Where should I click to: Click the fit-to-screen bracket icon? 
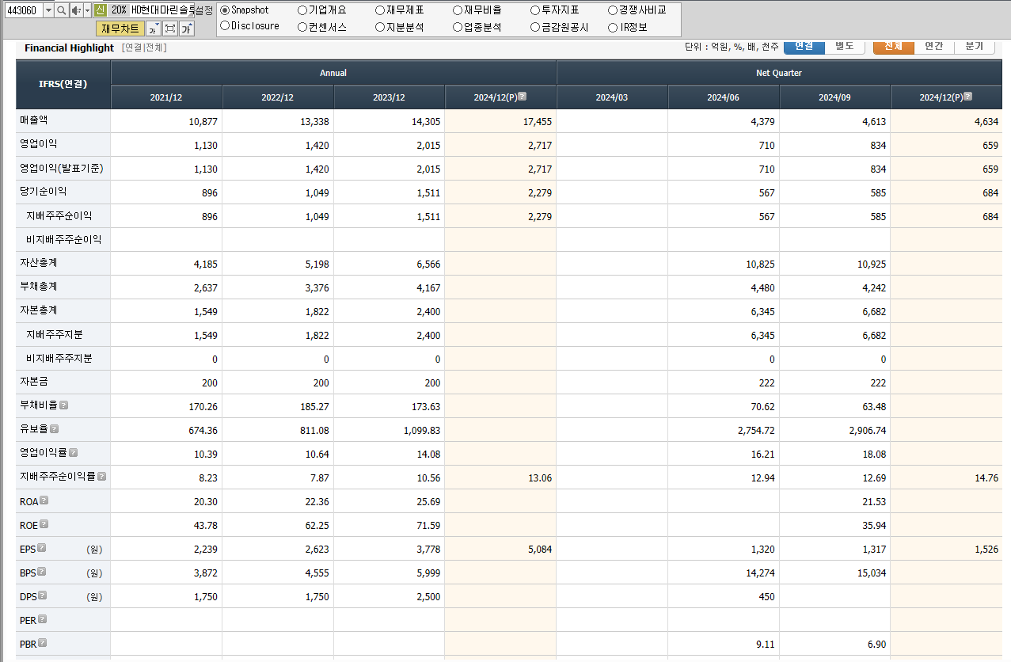pos(170,29)
